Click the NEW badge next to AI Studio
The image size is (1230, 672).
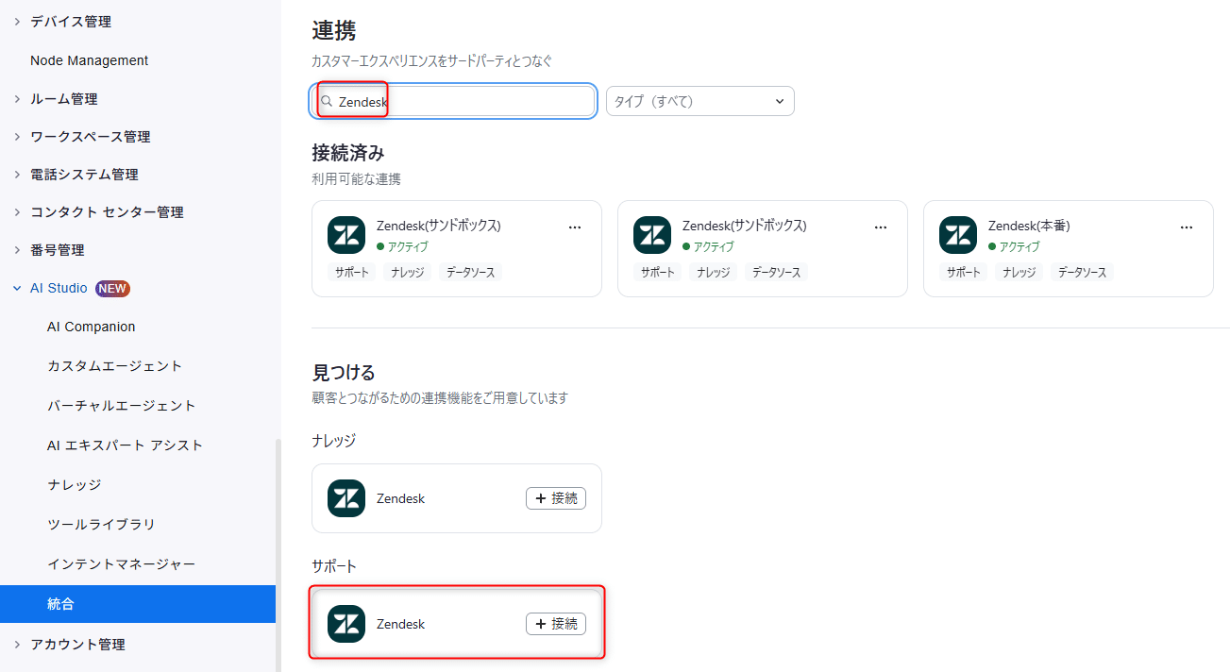tap(112, 288)
